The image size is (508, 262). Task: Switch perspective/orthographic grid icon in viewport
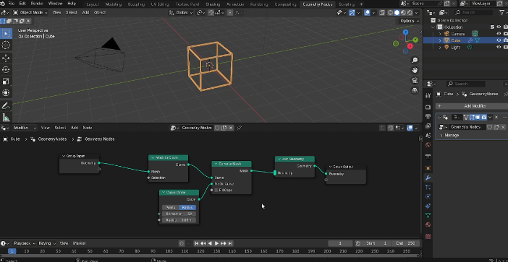pyautogui.click(x=415, y=90)
